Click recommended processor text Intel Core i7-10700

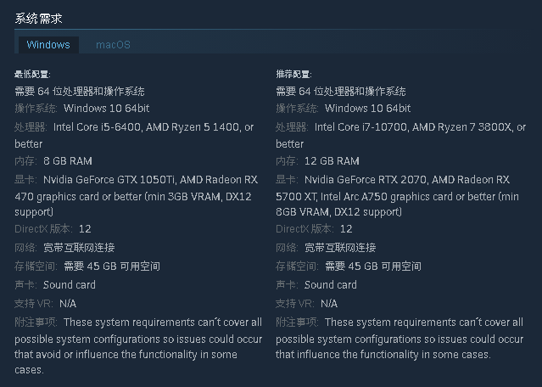[360, 127]
